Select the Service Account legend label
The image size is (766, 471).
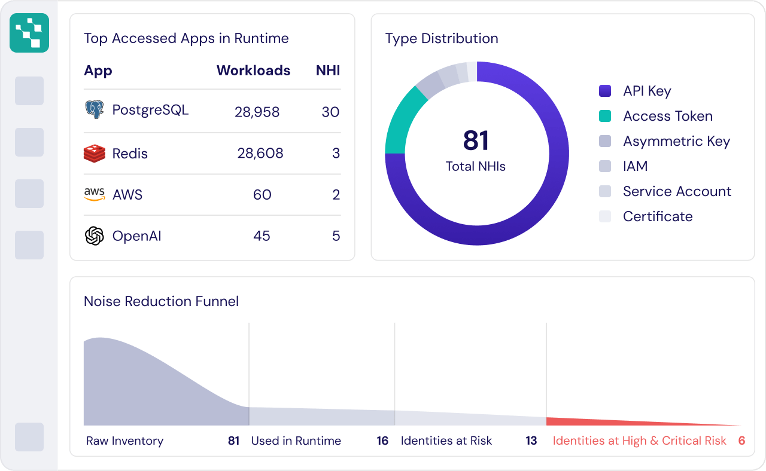[x=677, y=191]
